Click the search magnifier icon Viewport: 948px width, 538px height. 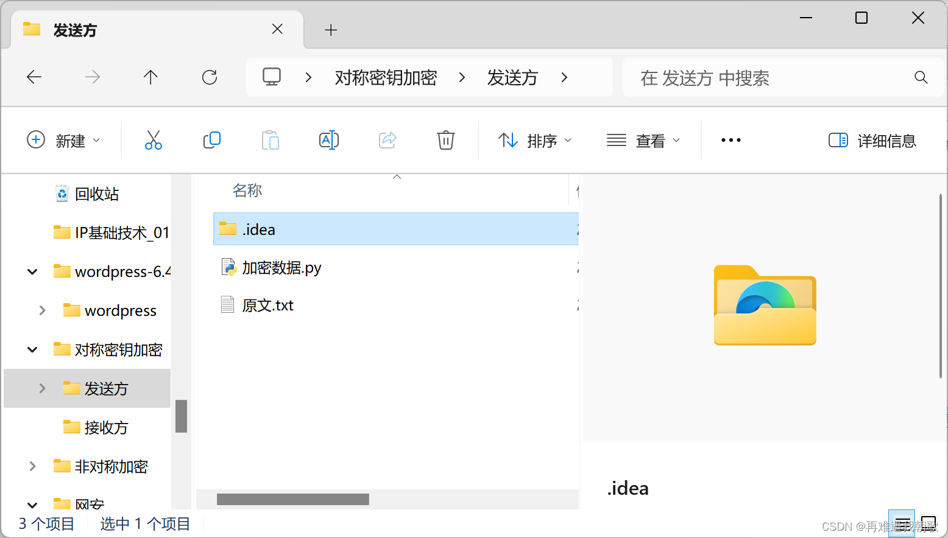[x=920, y=77]
